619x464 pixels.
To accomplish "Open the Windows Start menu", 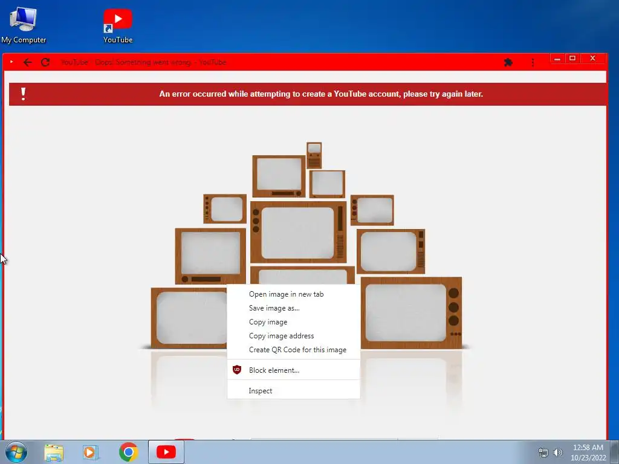I will (16, 452).
